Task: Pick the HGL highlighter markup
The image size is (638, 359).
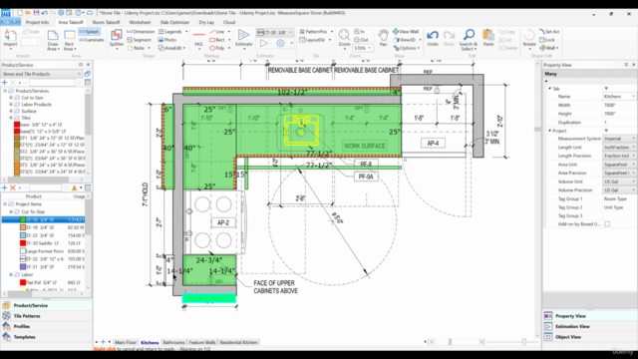Action: coord(199,39)
